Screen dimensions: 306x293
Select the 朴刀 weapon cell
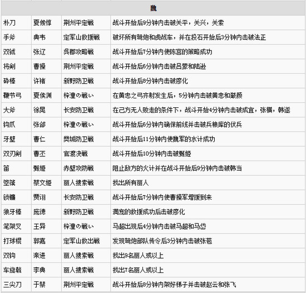click(x=16, y=23)
